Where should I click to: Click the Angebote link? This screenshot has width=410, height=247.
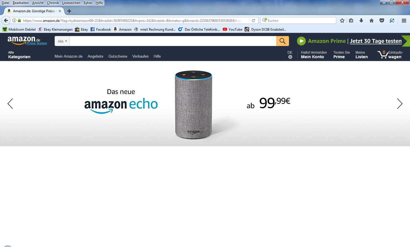(95, 56)
